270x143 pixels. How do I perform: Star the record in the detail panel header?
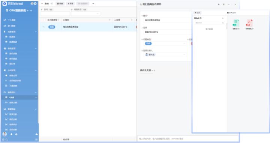click(x=219, y=4)
